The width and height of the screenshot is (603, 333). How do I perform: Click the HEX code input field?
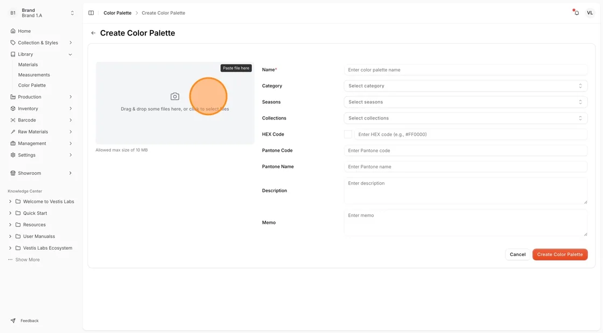pos(471,134)
